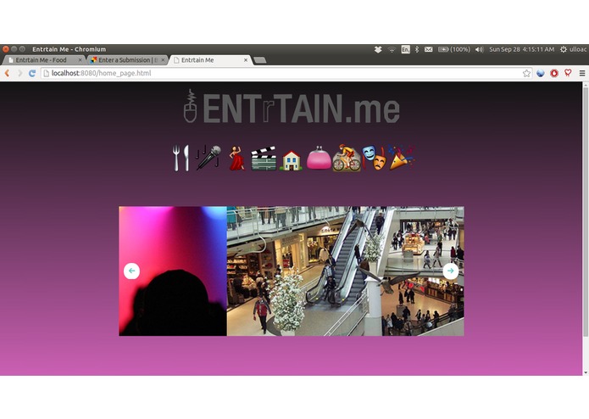Close the Entrtain Me - Food tab
Screen dimensions: 589x419
click(x=80, y=60)
